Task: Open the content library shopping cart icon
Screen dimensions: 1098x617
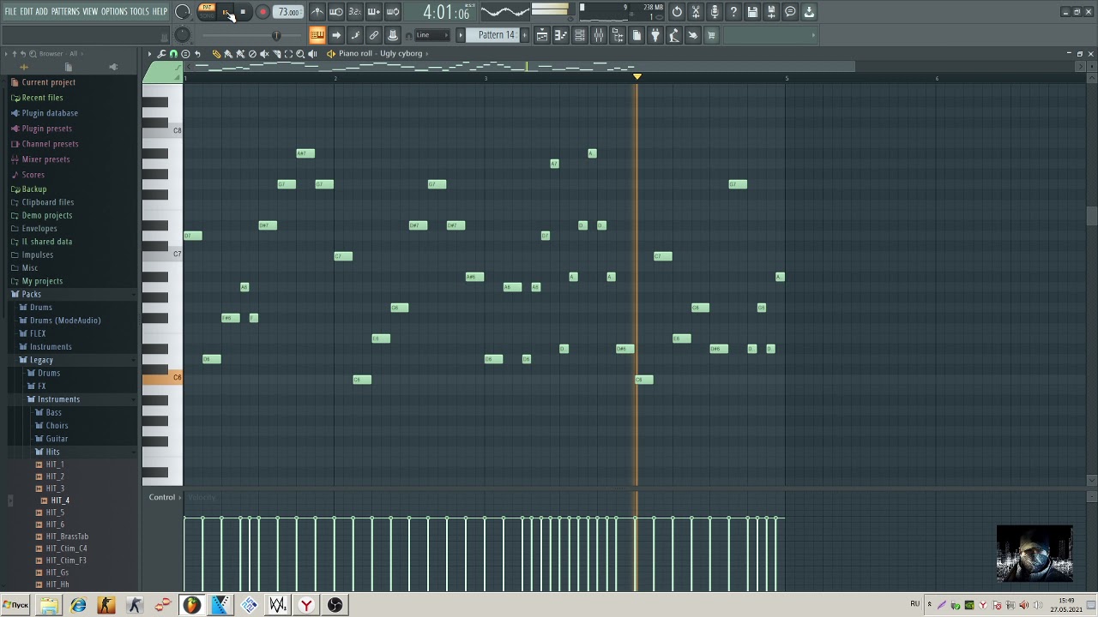Action: (x=712, y=35)
